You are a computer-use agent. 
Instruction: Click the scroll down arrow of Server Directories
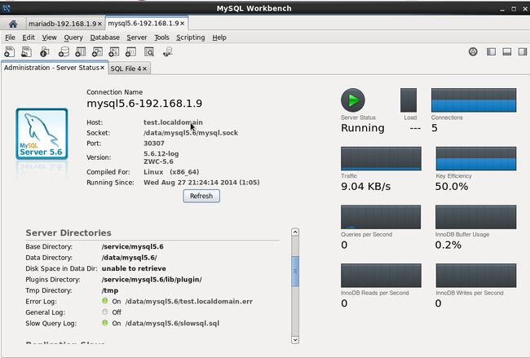click(x=295, y=340)
